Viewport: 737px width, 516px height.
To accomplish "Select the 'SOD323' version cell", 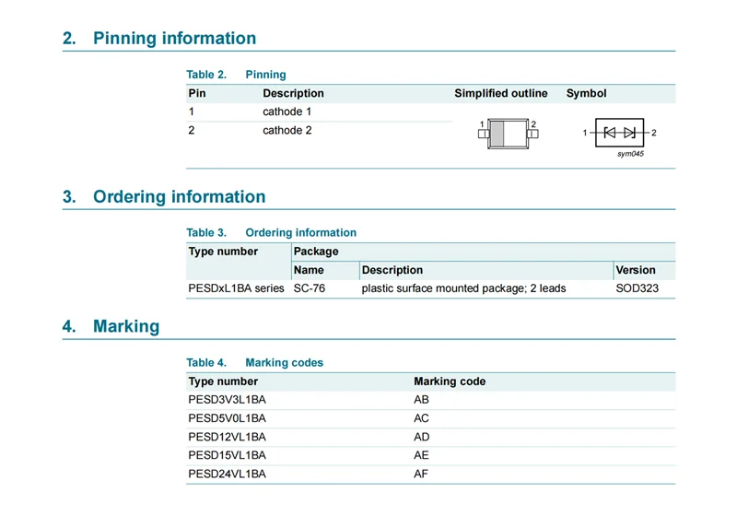I will (x=637, y=288).
